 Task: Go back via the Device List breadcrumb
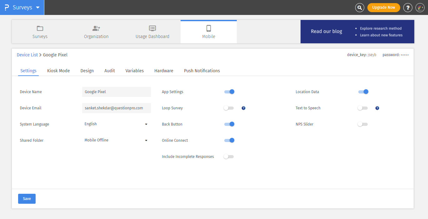point(27,55)
